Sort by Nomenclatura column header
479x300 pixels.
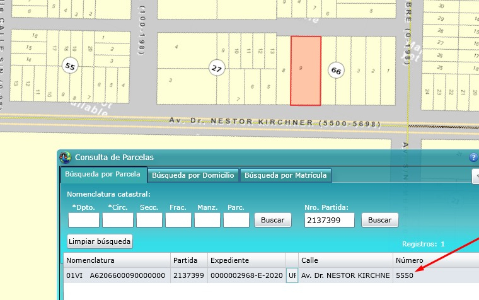click(x=117, y=260)
